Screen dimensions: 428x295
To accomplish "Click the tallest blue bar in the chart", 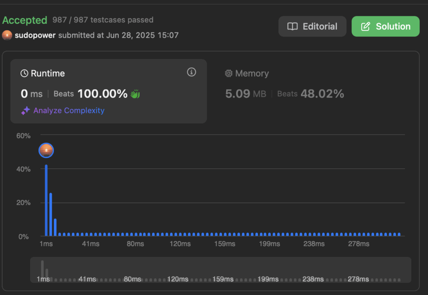I will 46,200.
